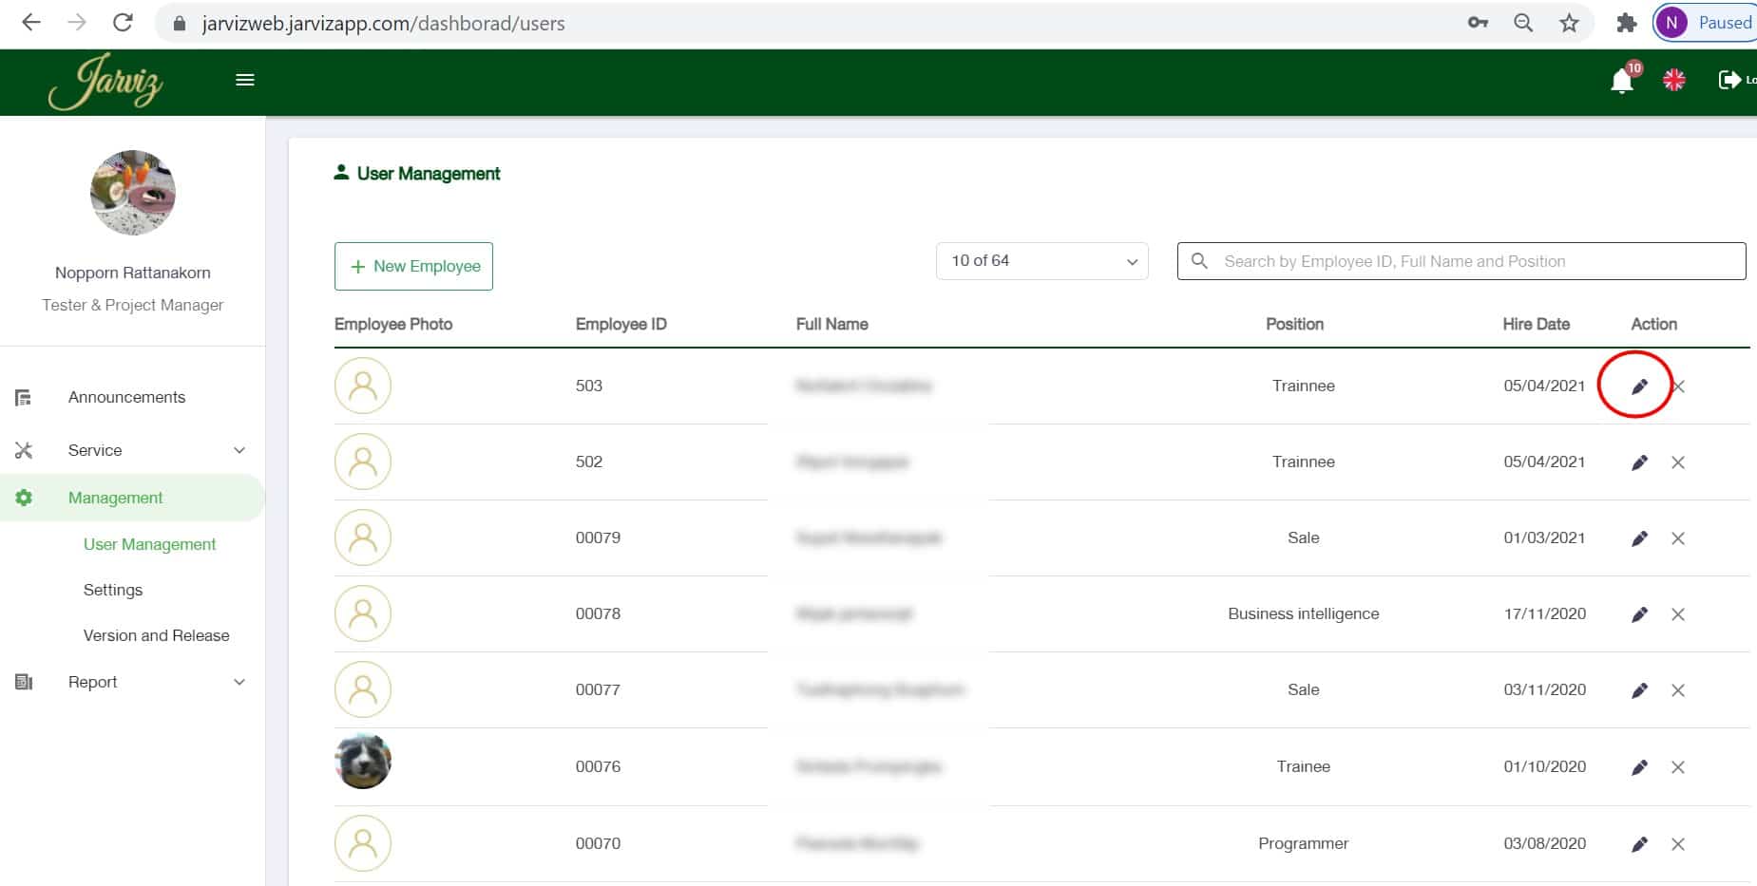Select Settings under Management
Screen dimensions: 1757x886
pyautogui.click(x=113, y=590)
